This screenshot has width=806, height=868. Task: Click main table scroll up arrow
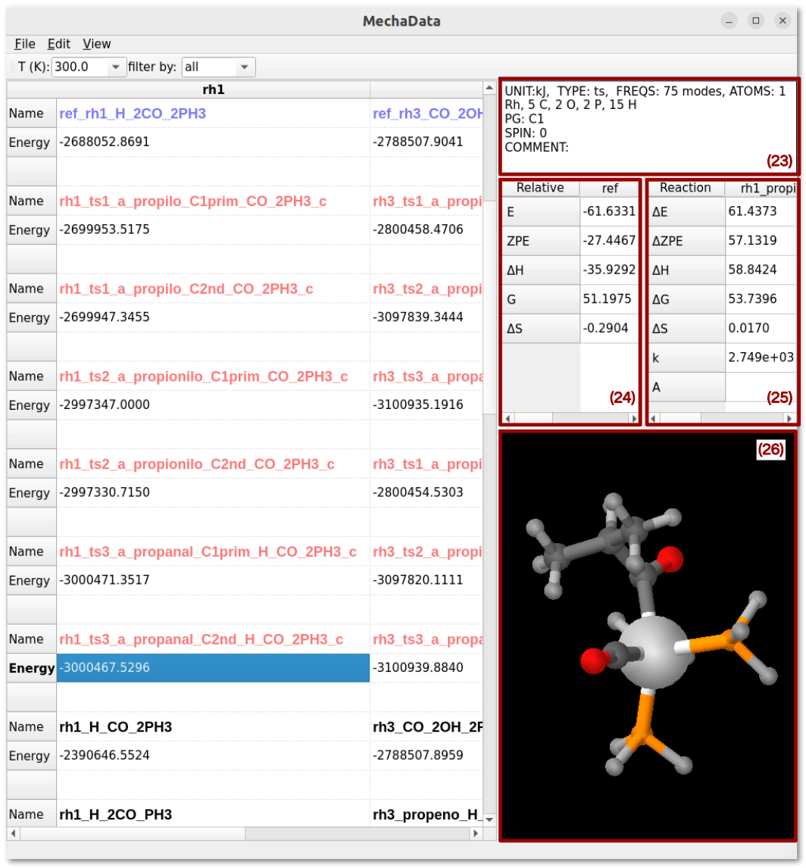[489, 87]
